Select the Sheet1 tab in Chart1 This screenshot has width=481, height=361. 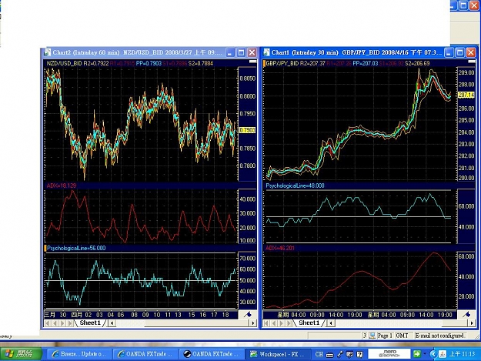(x=309, y=323)
